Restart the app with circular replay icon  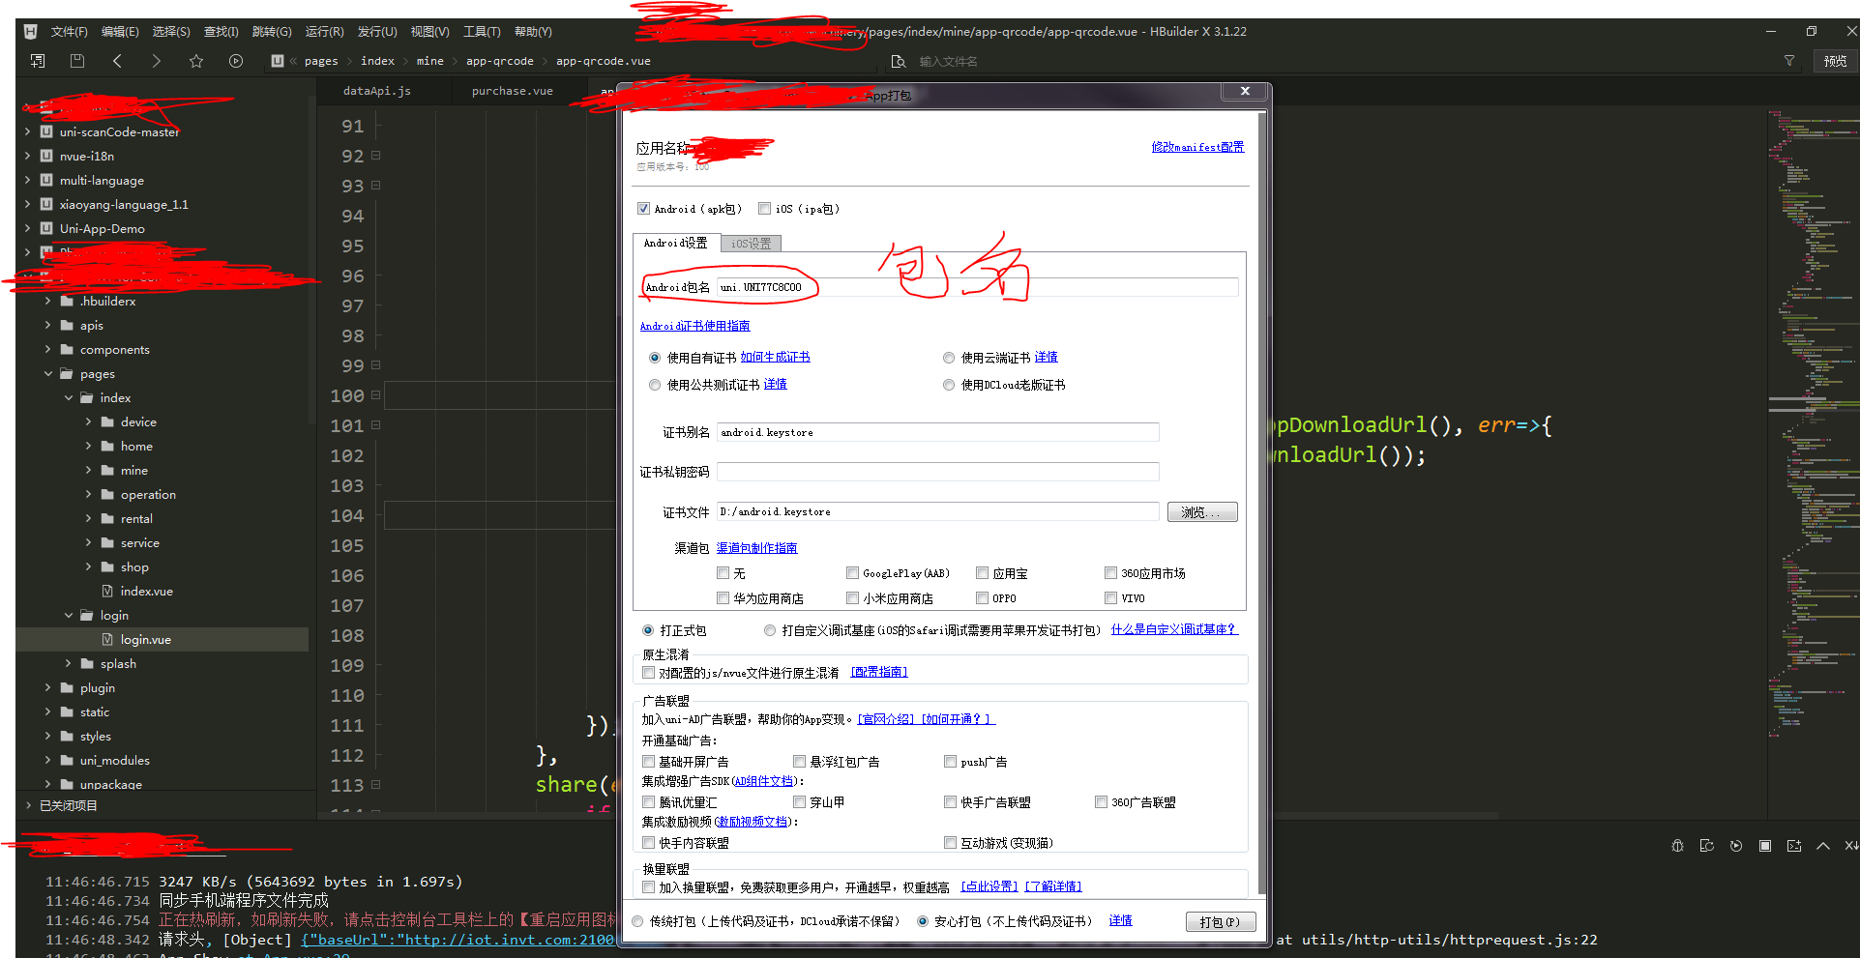click(1734, 846)
